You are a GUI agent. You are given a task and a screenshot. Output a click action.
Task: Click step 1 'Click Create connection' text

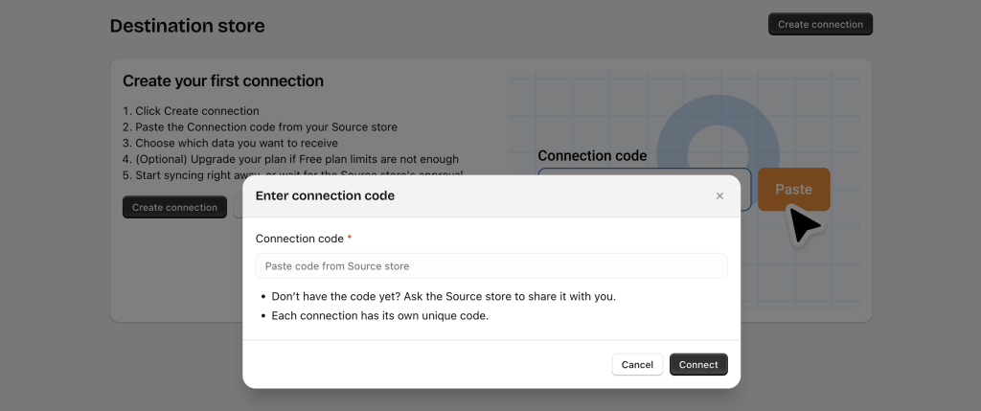tap(191, 111)
